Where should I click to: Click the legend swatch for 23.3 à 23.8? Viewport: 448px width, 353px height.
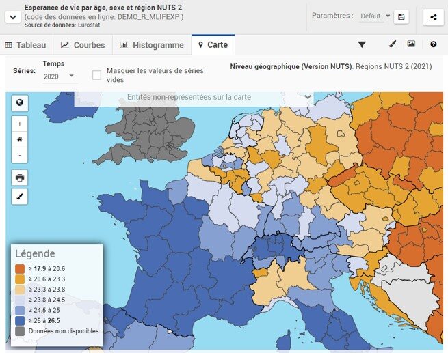(20, 290)
